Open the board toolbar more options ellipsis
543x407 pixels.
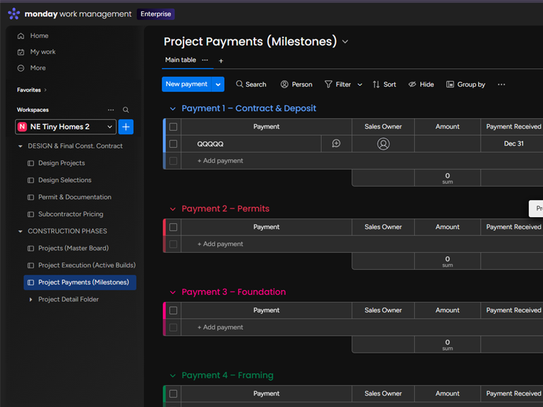[501, 84]
